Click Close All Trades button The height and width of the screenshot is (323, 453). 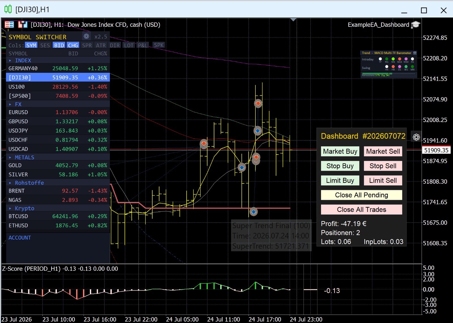tap(362, 209)
